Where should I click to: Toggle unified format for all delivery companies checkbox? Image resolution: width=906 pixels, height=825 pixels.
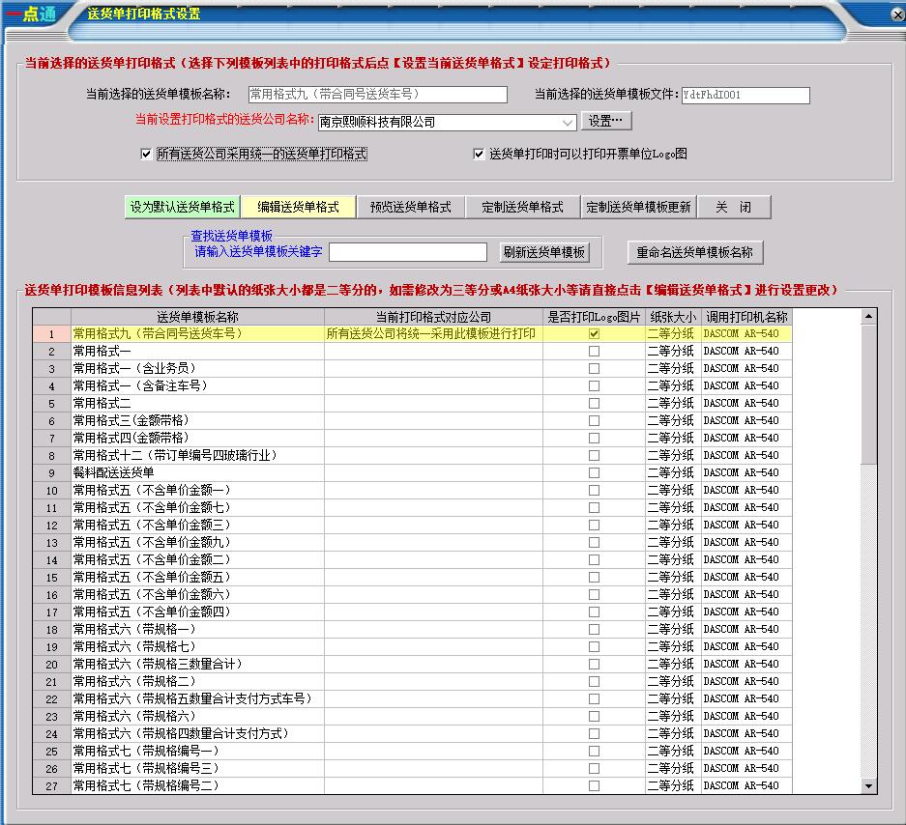pos(146,154)
